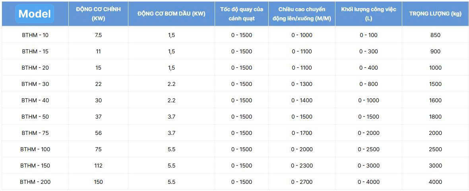
Task: Select the BTHM - 75 model cell
Action: click(35, 133)
